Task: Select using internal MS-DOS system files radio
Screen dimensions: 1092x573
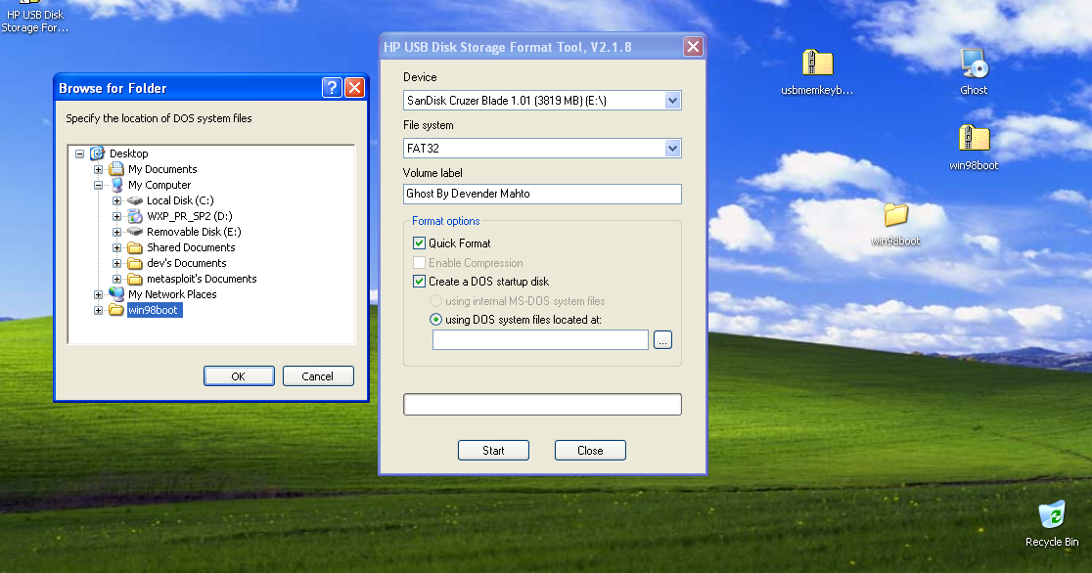Action: [x=436, y=301]
